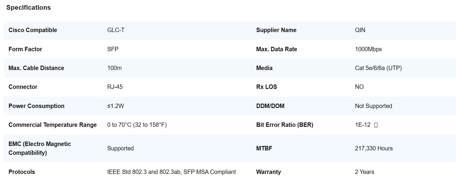The height and width of the screenshot is (181, 456).
Task: Select the 1000Mbps data rate value
Action: [x=368, y=49]
